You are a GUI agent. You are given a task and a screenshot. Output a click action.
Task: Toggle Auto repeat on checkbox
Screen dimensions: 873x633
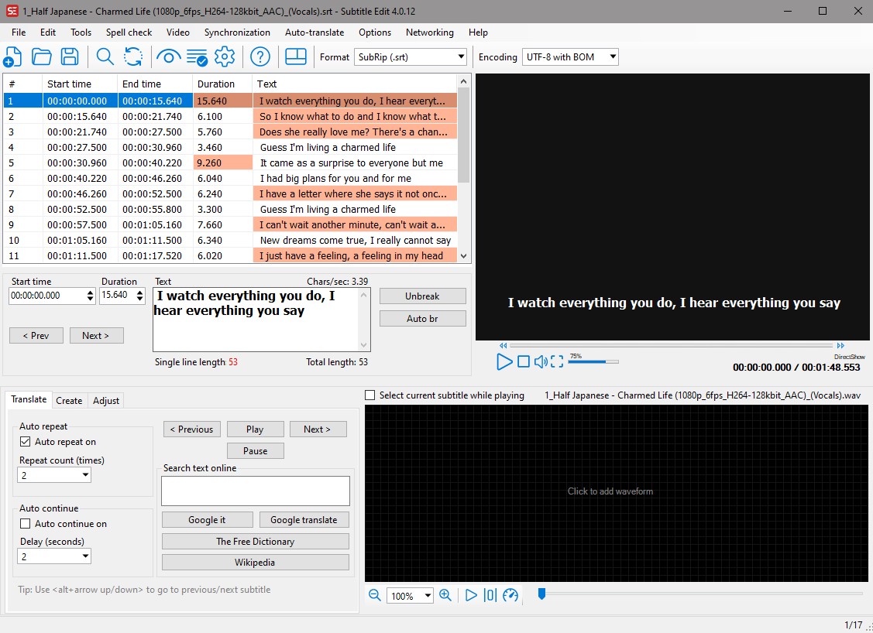click(x=25, y=442)
